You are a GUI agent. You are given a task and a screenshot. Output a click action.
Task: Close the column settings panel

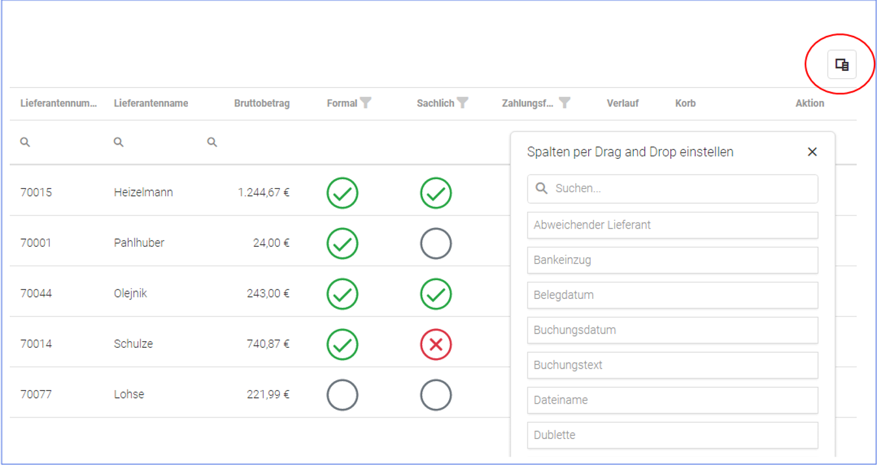coord(812,152)
